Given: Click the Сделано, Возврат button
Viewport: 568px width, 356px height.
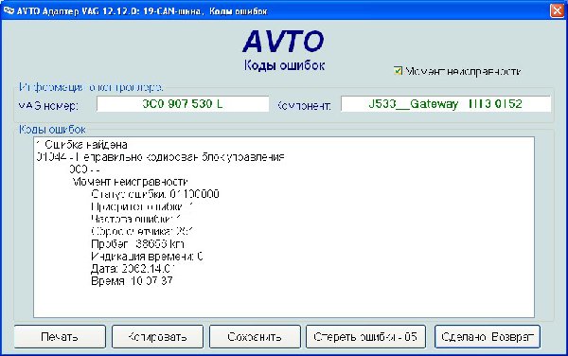Looking at the screenshot, I should click(488, 337).
